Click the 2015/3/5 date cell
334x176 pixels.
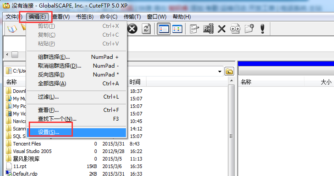[112, 159]
